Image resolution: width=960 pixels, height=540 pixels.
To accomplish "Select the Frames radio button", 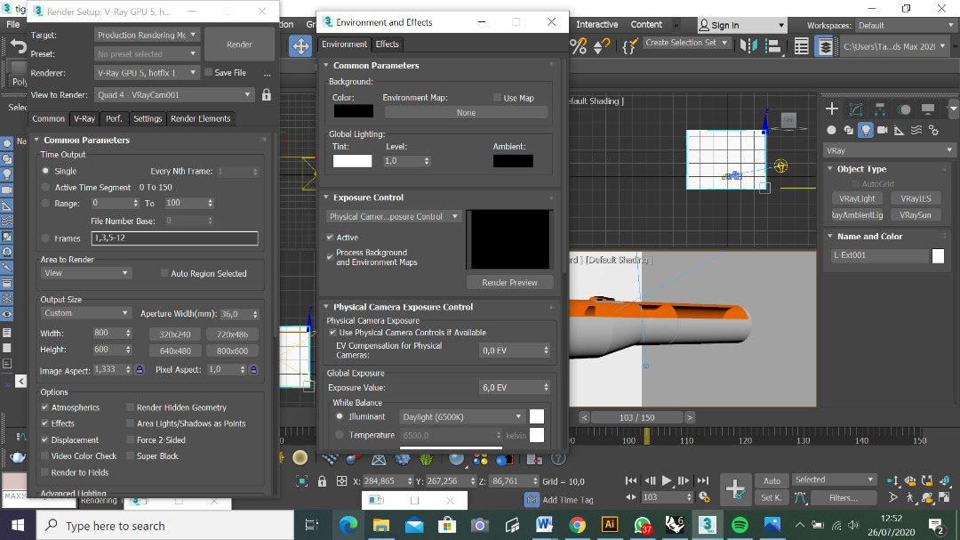I will 45,238.
